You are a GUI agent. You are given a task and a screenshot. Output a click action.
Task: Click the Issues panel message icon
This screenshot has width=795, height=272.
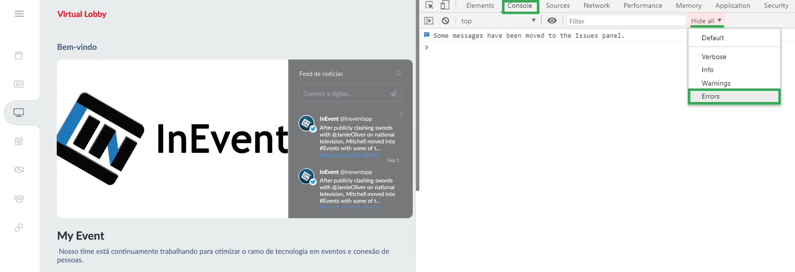click(x=427, y=35)
